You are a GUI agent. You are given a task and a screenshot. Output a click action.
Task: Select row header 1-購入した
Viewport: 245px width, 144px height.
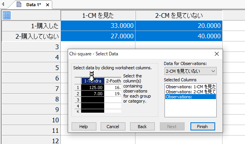pos(31,26)
